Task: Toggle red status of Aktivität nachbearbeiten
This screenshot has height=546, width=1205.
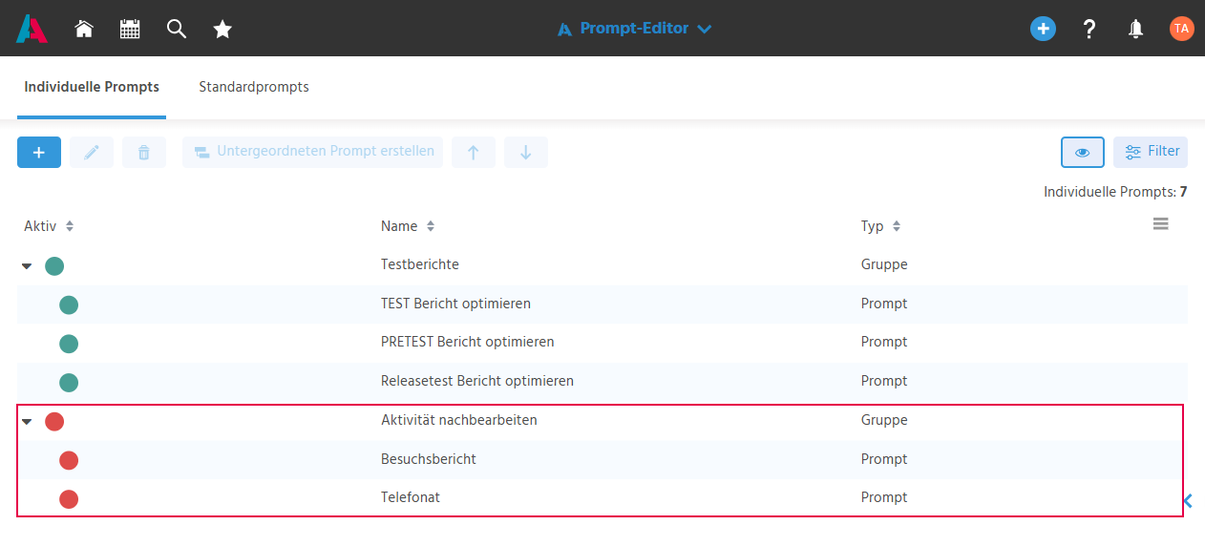Action: pyautogui.click(x=54, y=422)
